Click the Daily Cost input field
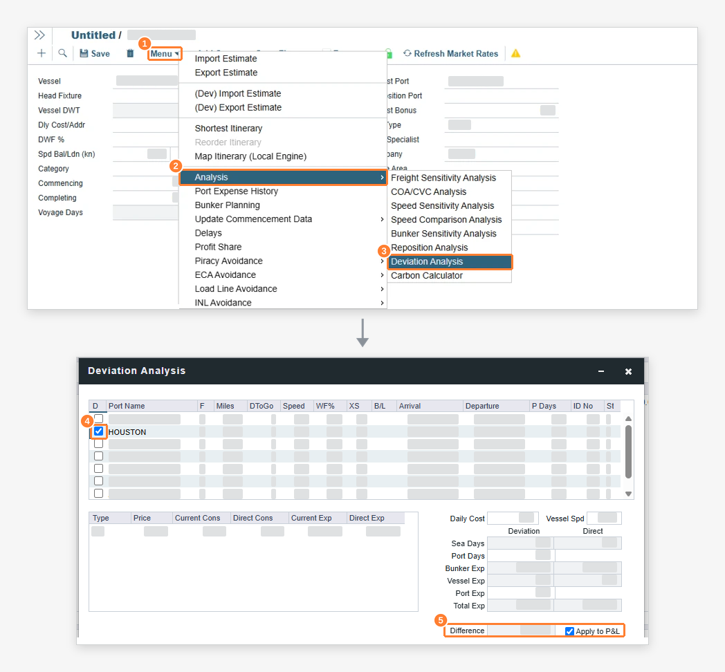The height and width of the screenshot is (672, 725). point(513,518)
